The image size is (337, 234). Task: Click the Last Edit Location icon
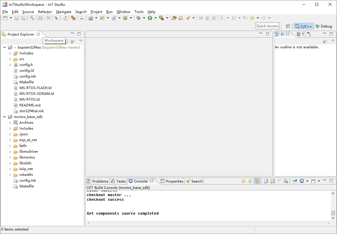(x=245, y=18)
